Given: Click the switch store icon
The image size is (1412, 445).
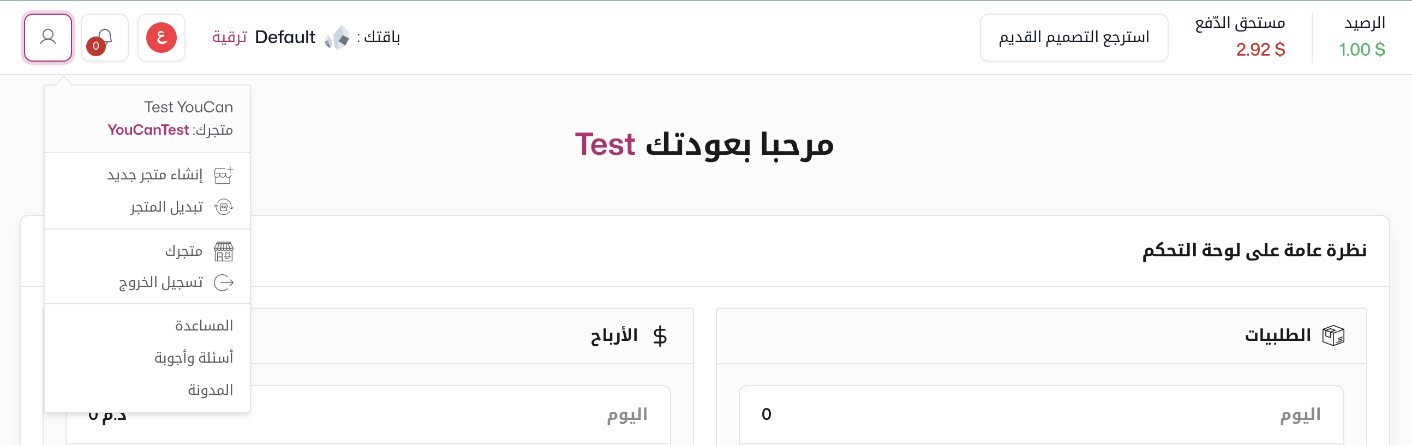Looking at the screenshot, I should click(223, 207).
